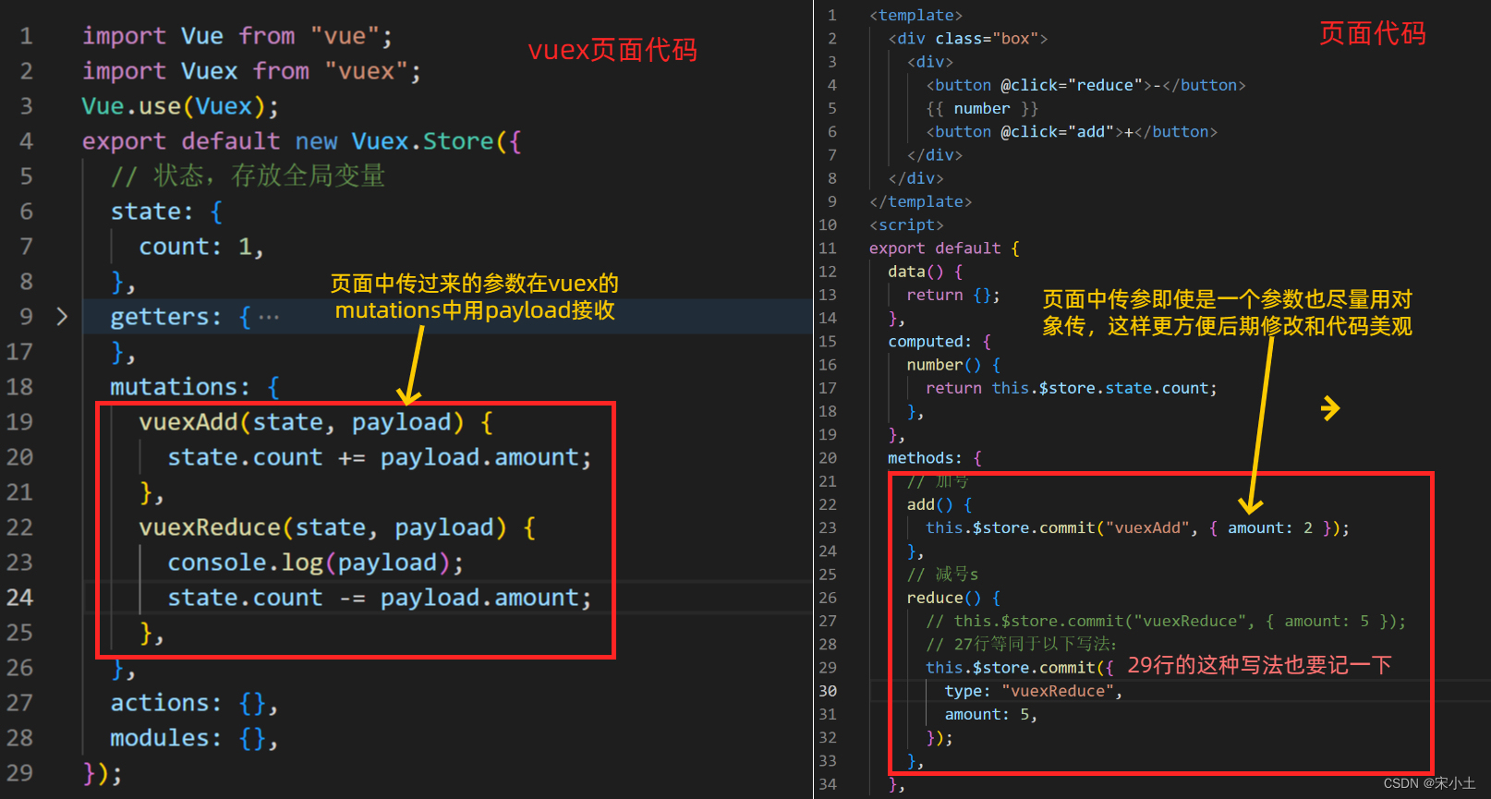Click the '// 减号s' comment line
The image size is (1491, 799).
click(x=942, y=575)
